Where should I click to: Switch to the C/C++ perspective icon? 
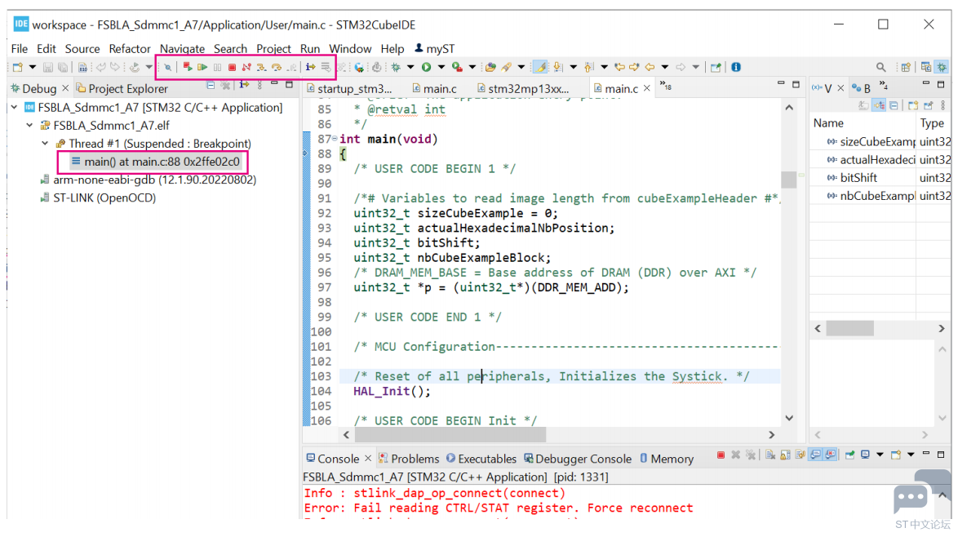pyautogui.click(x=926, y=67)
